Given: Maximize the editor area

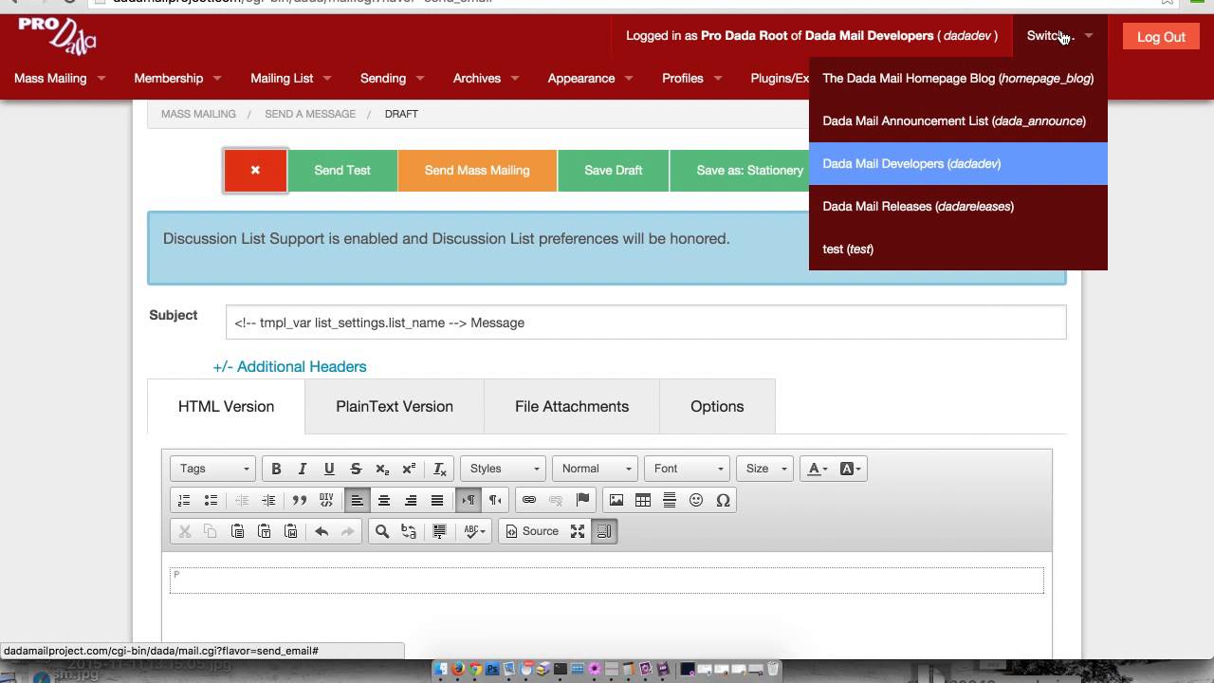Looking at the screenshot, I should coord(578,531).
